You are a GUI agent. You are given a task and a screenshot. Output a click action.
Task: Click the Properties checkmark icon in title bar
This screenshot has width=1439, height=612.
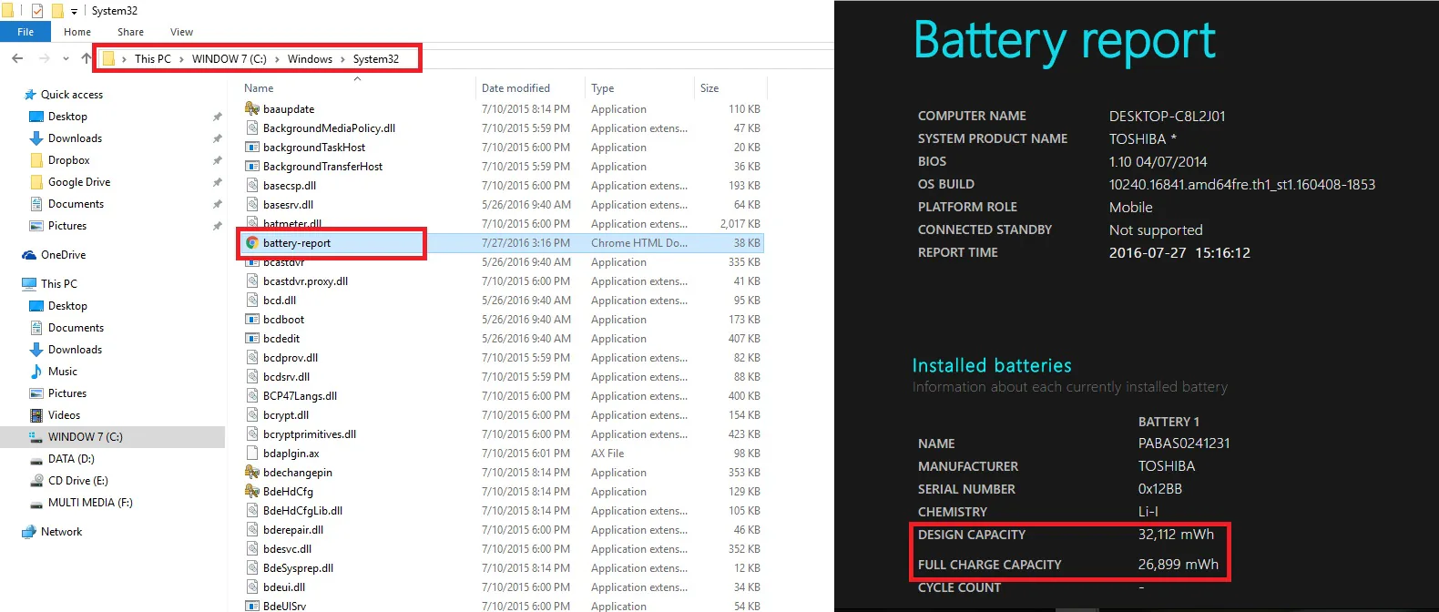point(37,11)
